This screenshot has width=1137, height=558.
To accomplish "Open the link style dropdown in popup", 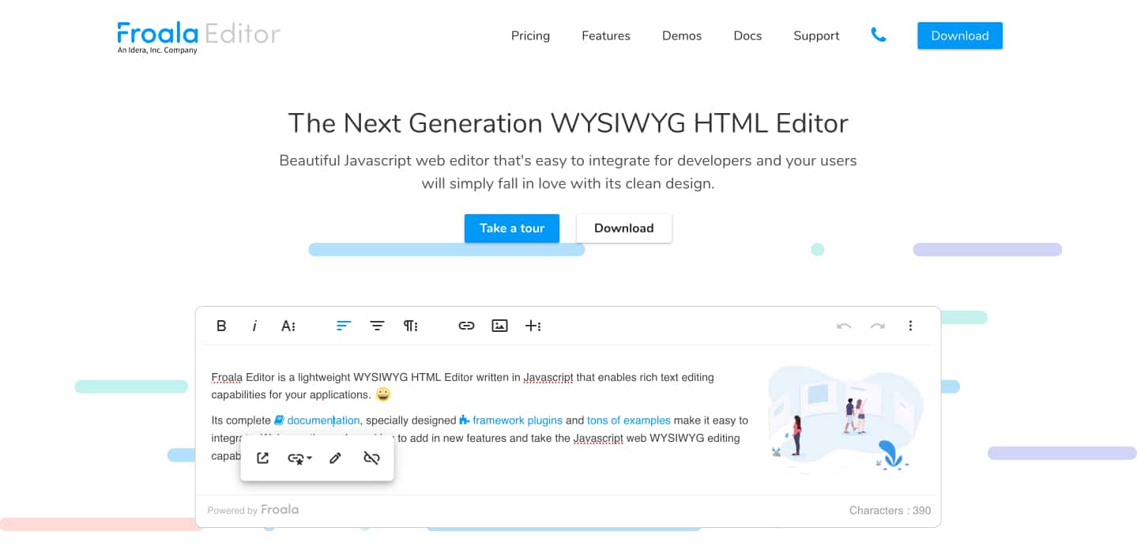I will 299,458.
